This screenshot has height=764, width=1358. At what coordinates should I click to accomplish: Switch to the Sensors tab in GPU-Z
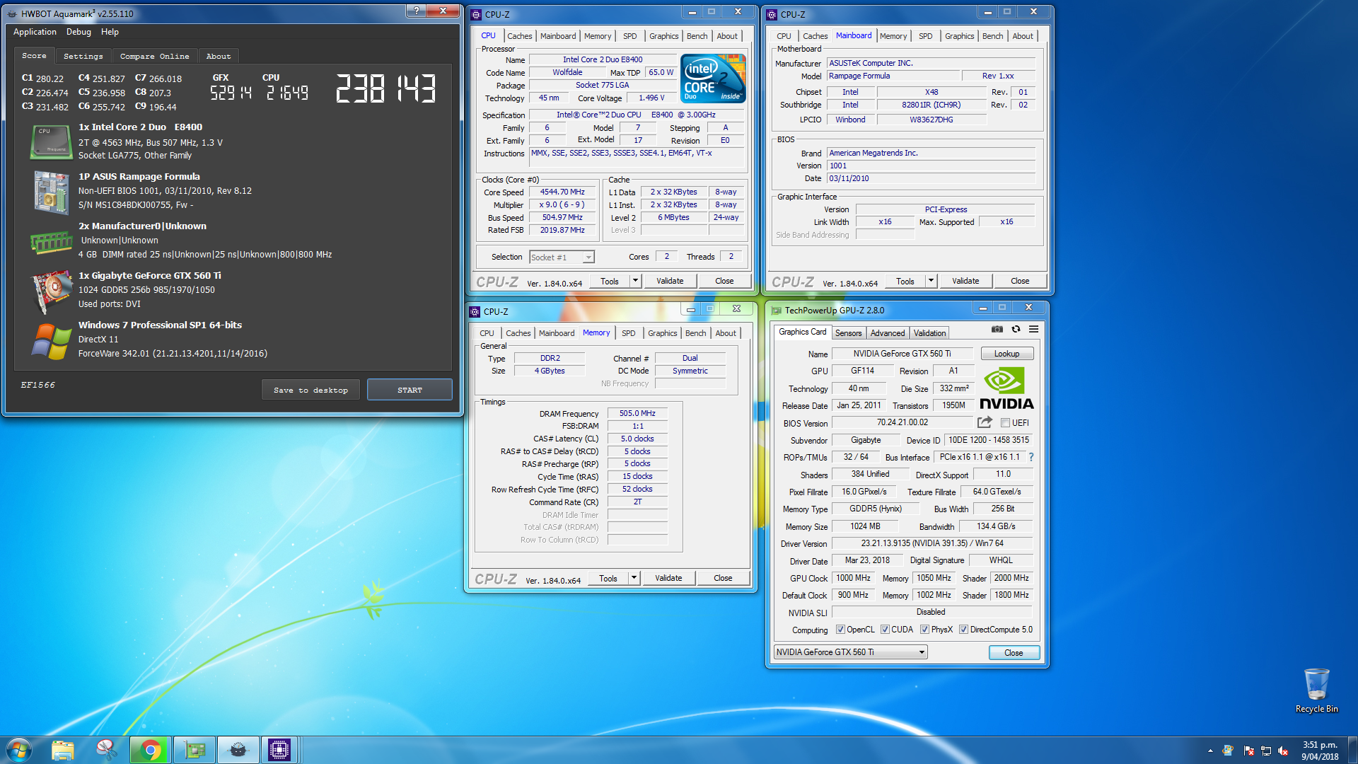pos(848,333)
